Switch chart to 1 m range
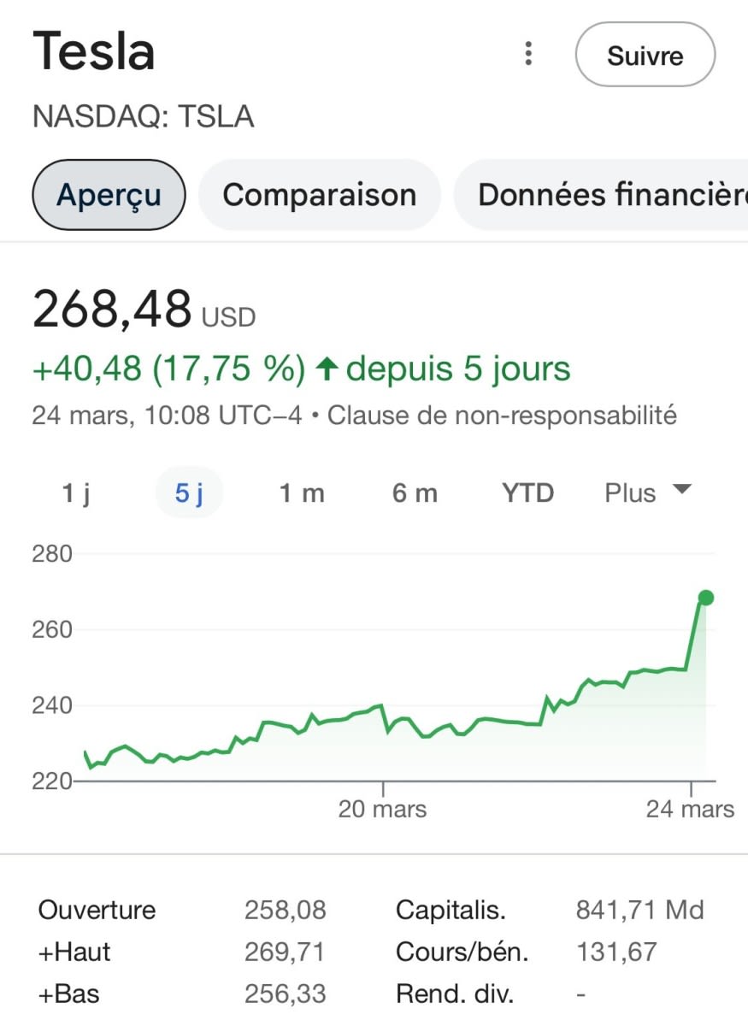 (x=302, y=493)
